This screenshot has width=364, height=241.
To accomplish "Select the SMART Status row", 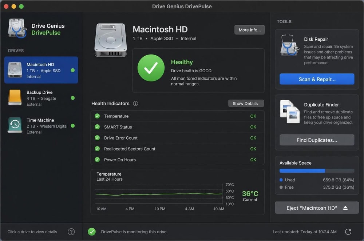I will [178, 127].
